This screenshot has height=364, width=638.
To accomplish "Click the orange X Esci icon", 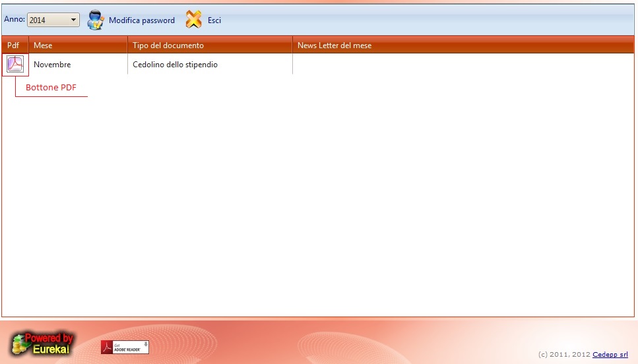I will pyautogui.click(x=193, y=20).
